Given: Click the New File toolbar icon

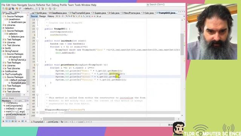Looking at the screenshot, I should click(3, 9).
